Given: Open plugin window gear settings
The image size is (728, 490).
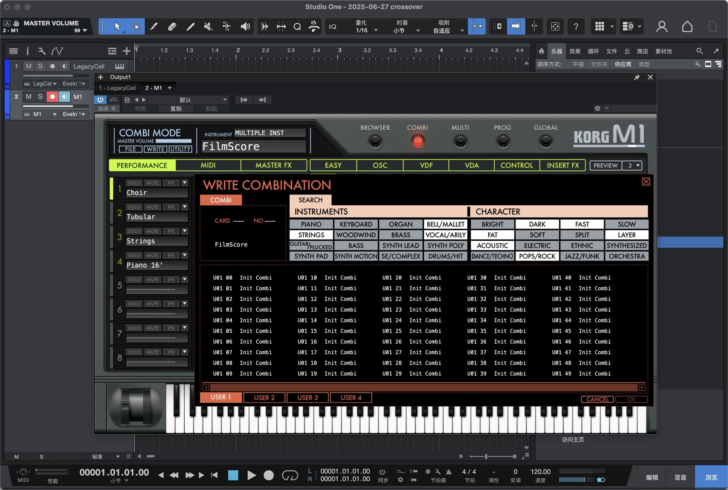Looking at the screenshot, I should [598, 108].
